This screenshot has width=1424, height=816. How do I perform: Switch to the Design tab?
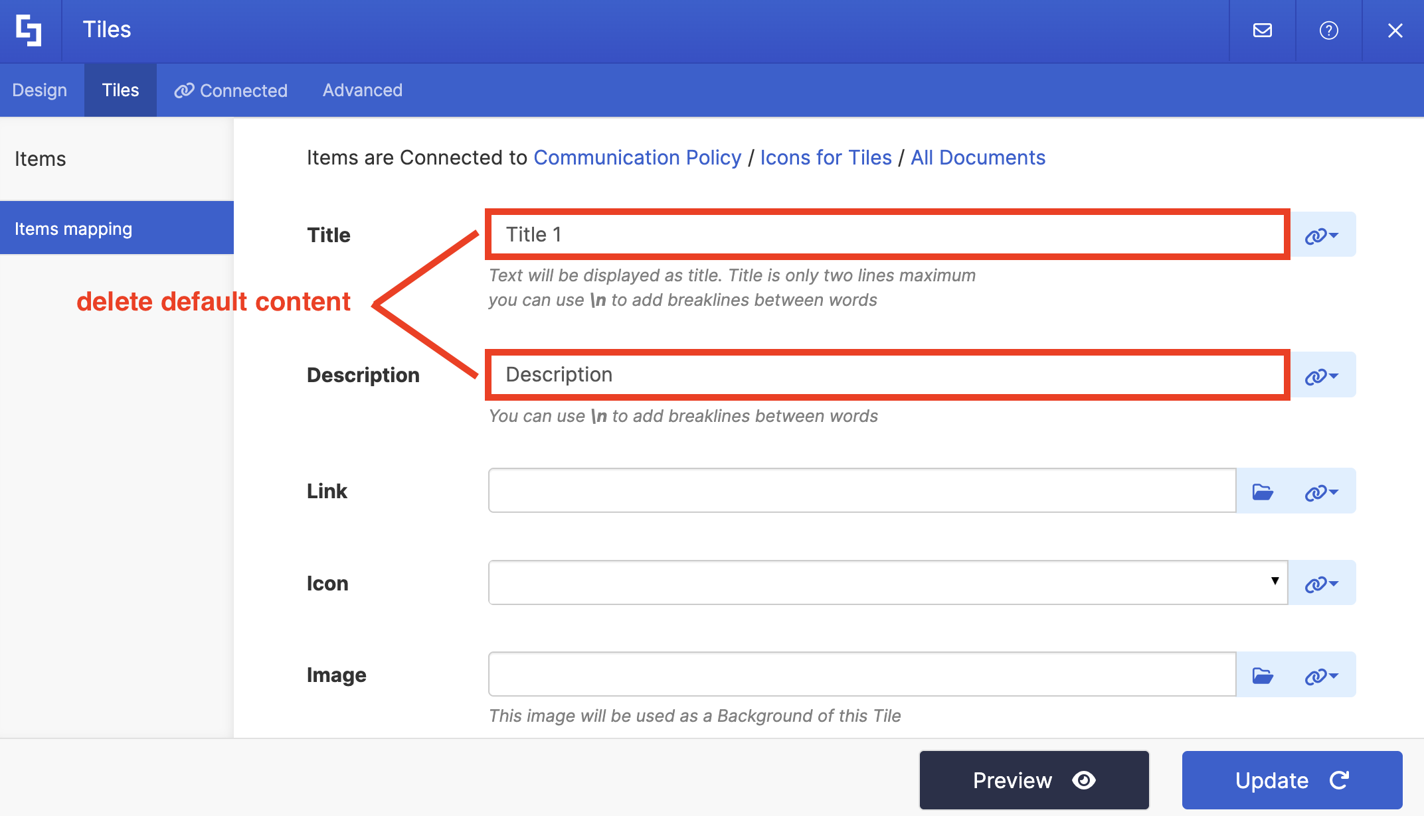[x=40, y=90]
